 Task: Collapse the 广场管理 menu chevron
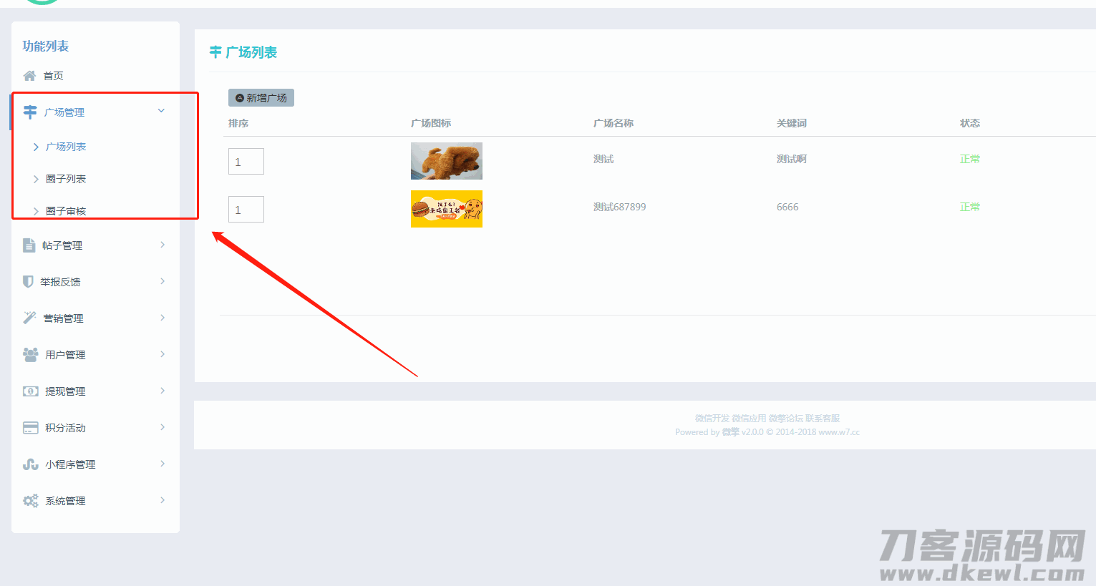[161, 111]
